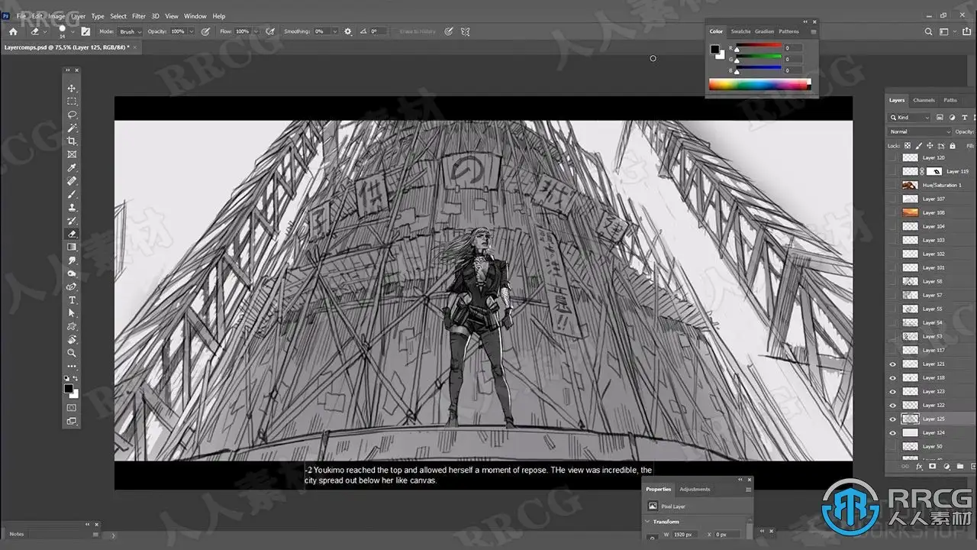Select the Eyedropper tool
Image resolution: width=977 pixels, height=550 pixels.
coord(72,167)
